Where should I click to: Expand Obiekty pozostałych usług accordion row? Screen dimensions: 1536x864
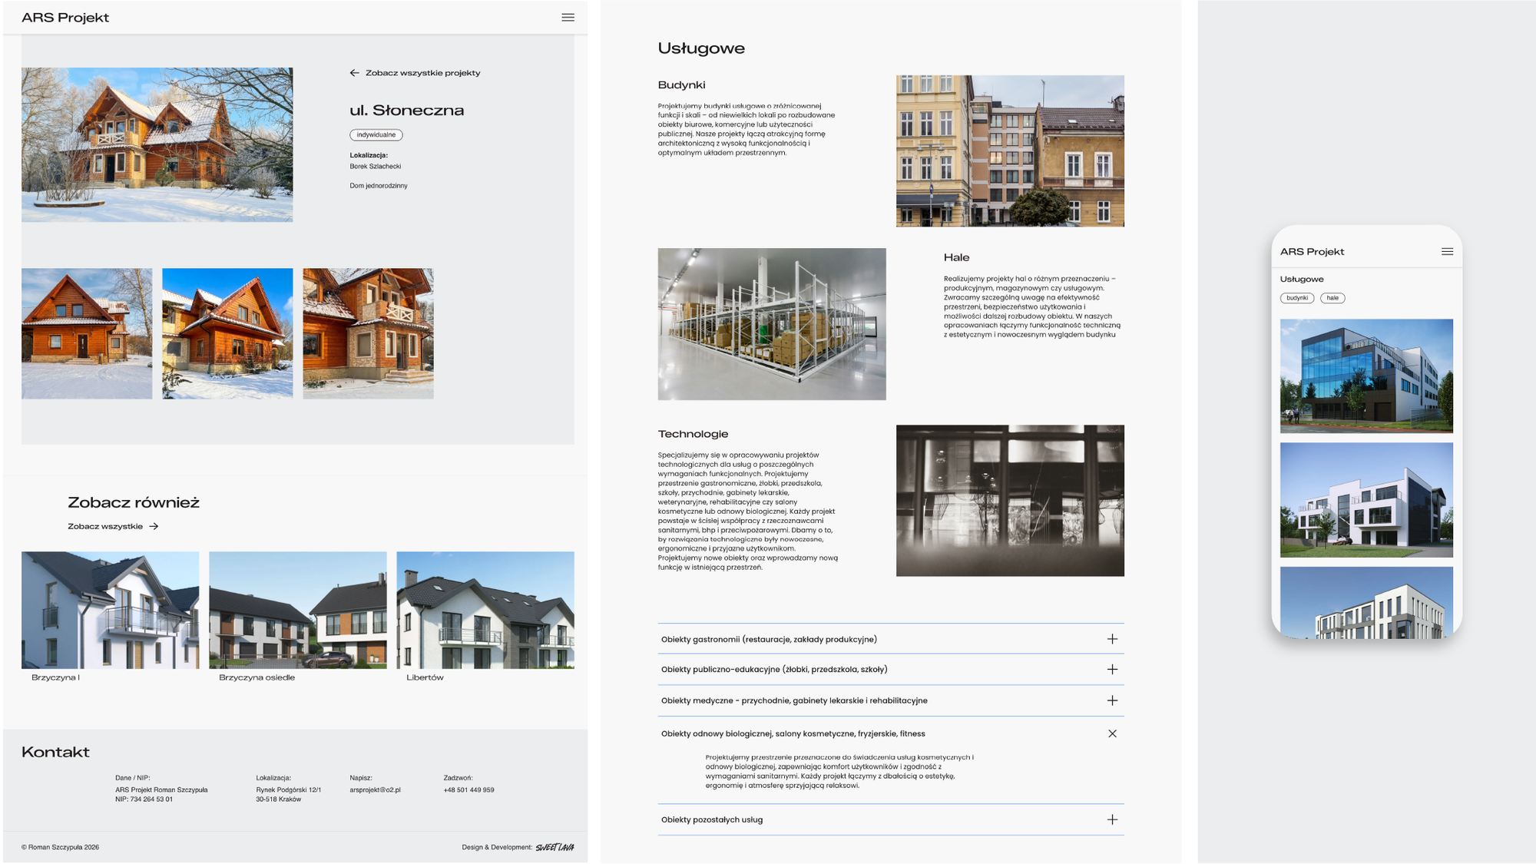click(891, 819)
